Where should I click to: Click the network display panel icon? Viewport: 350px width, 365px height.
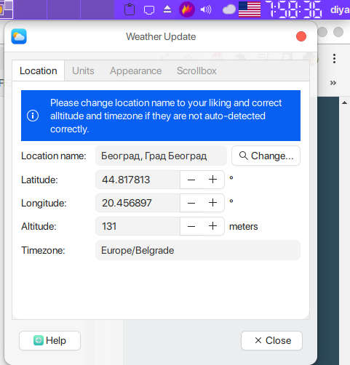(x=149, y=10)
